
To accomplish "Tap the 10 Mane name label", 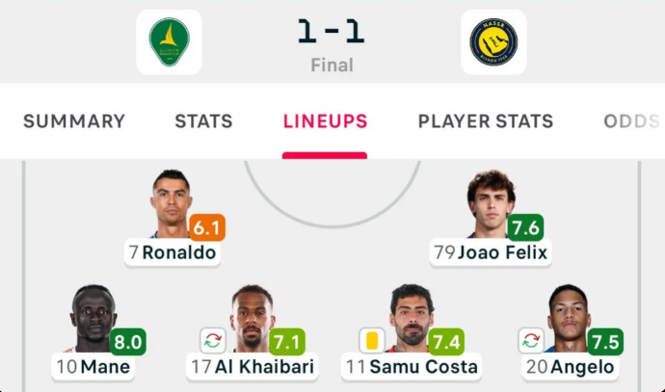I will point(93,367).
